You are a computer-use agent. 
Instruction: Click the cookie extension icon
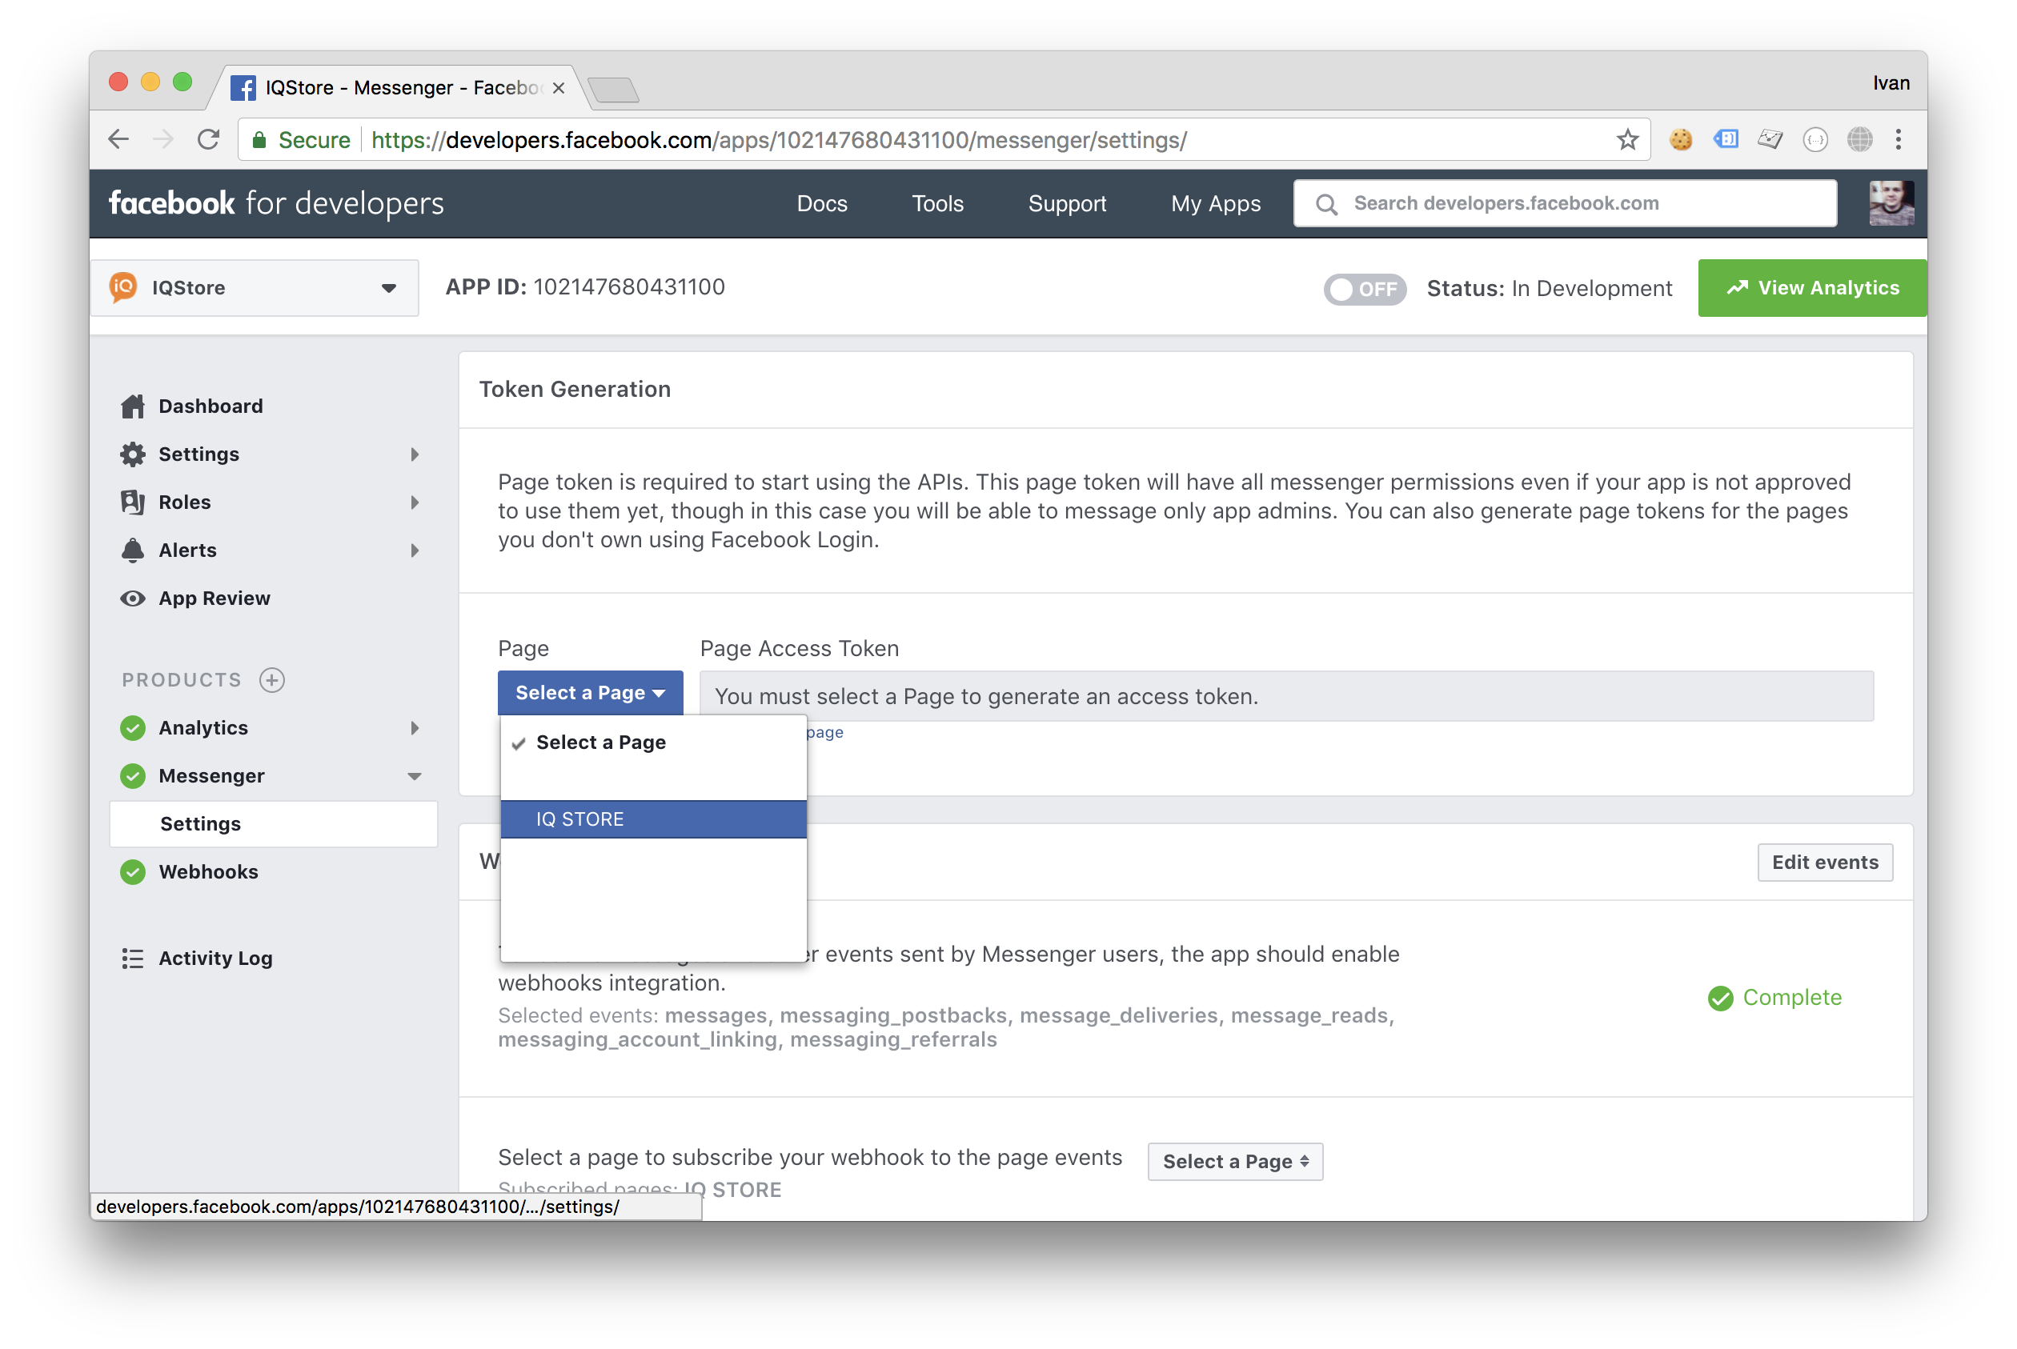pos(1681,139)
